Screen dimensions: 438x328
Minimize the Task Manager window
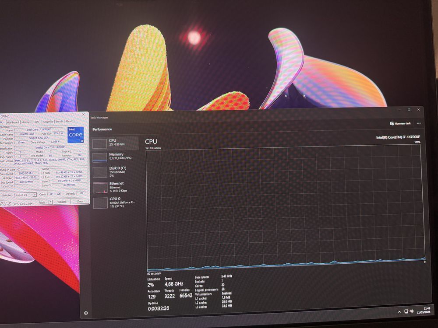pyautogui.click(x=399, y=110)
